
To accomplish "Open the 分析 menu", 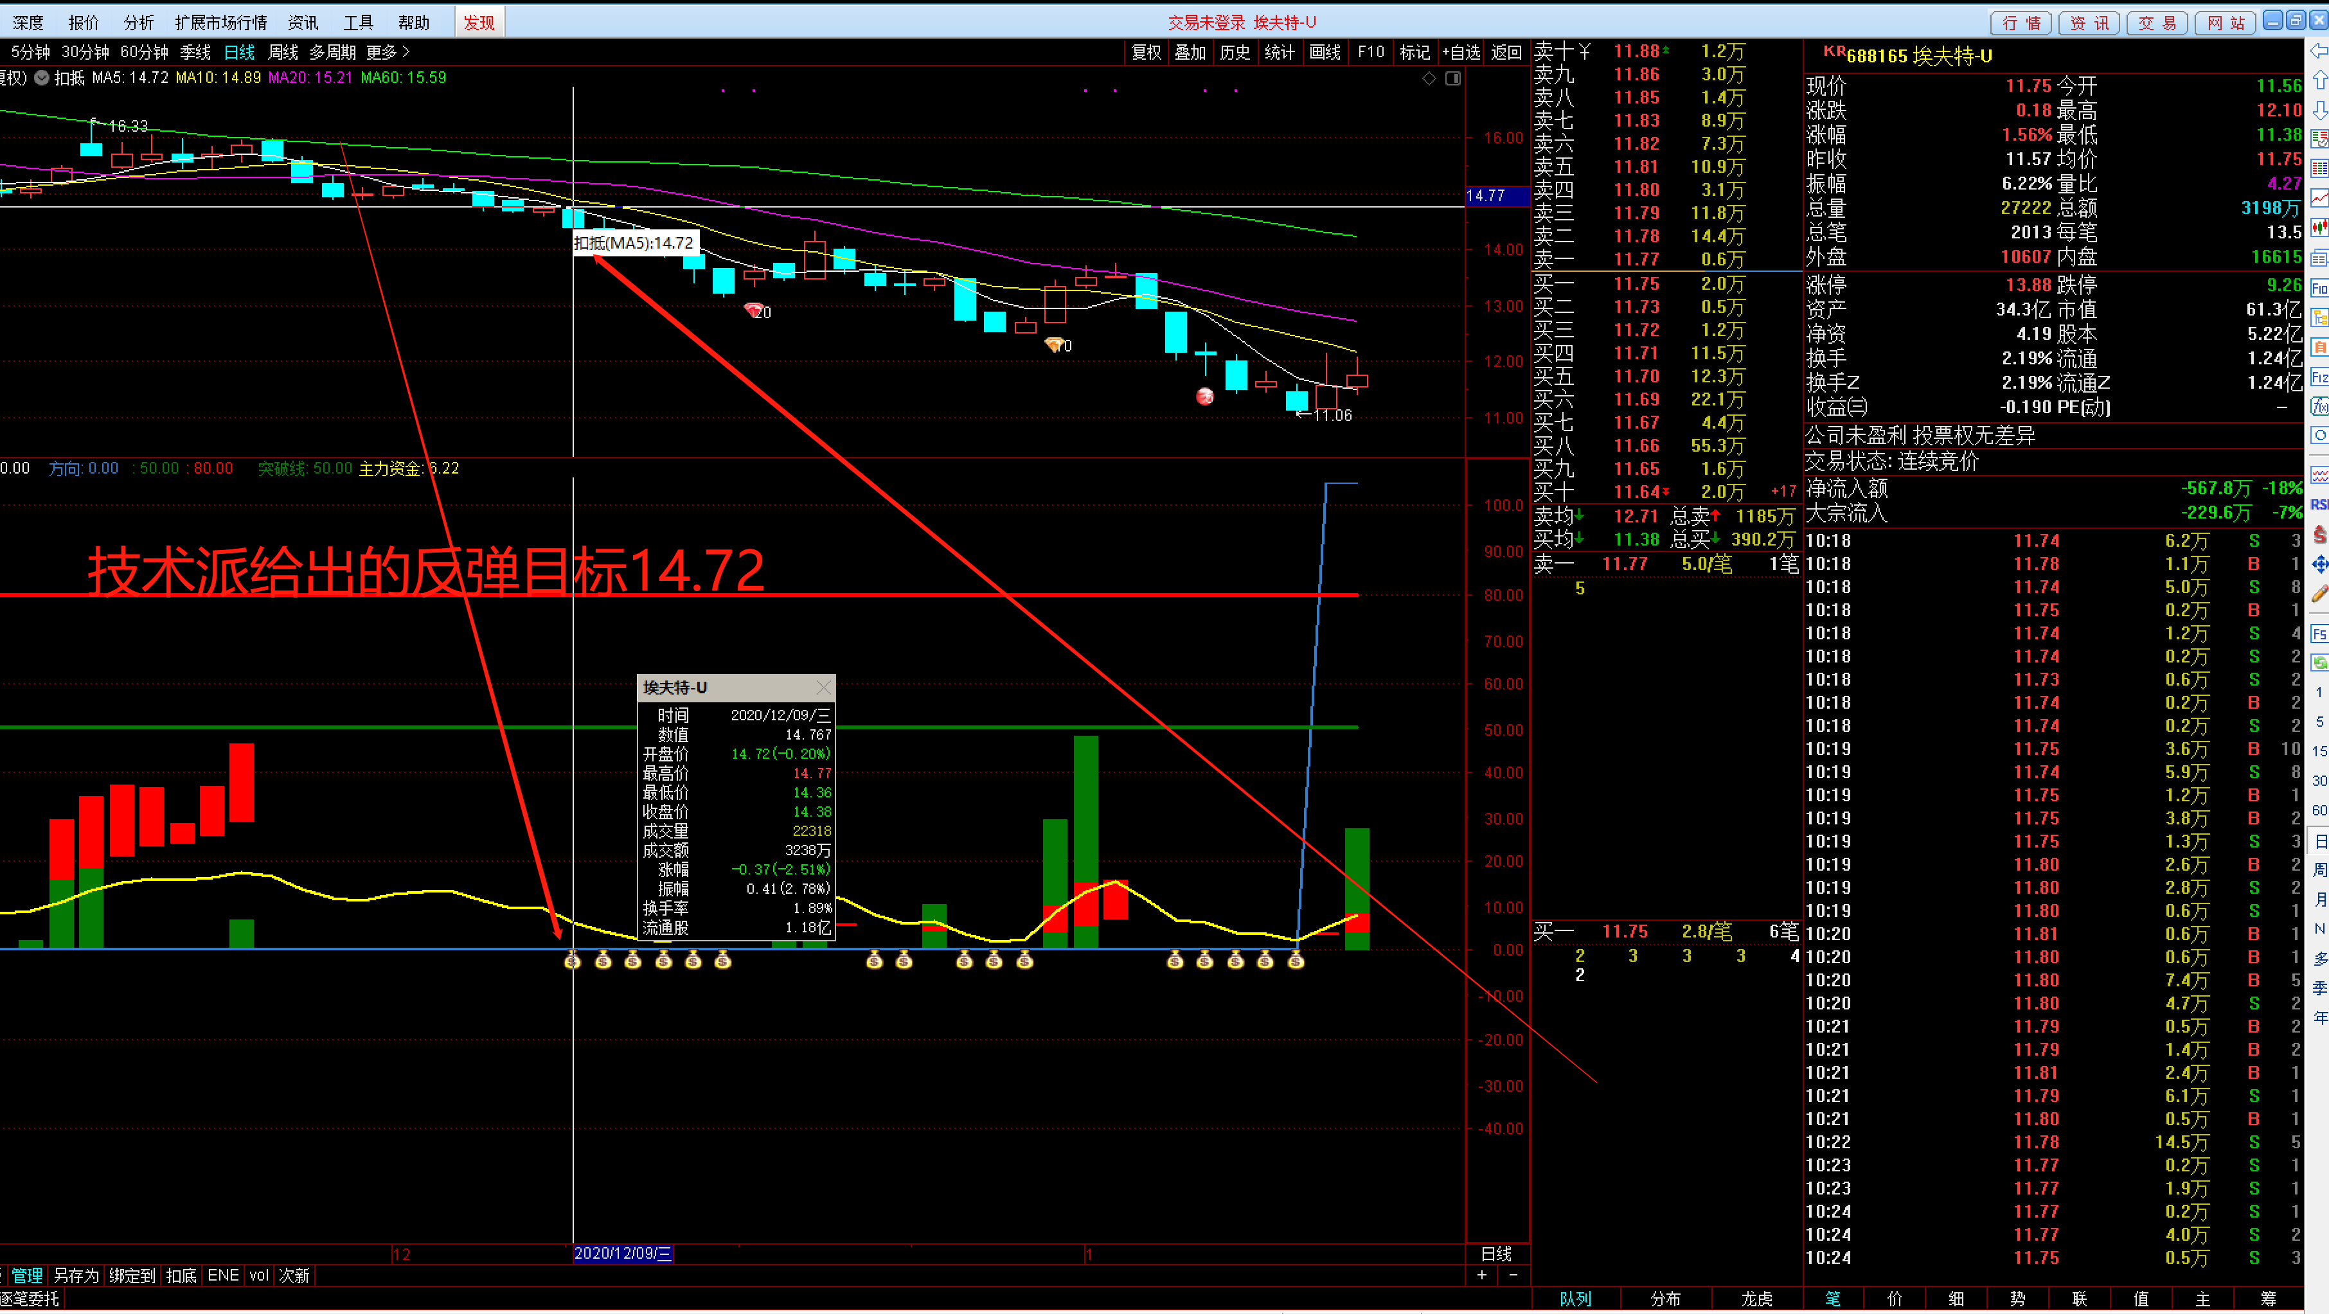I will click(138, 22).
